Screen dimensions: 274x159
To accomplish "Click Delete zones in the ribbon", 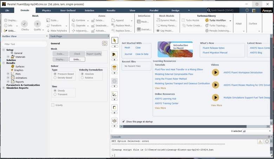I will coord(98,20).
